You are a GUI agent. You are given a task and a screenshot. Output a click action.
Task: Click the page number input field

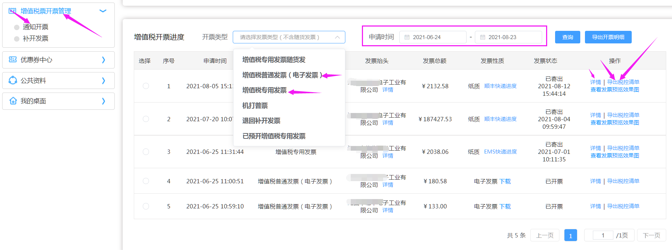coord(603,235)
